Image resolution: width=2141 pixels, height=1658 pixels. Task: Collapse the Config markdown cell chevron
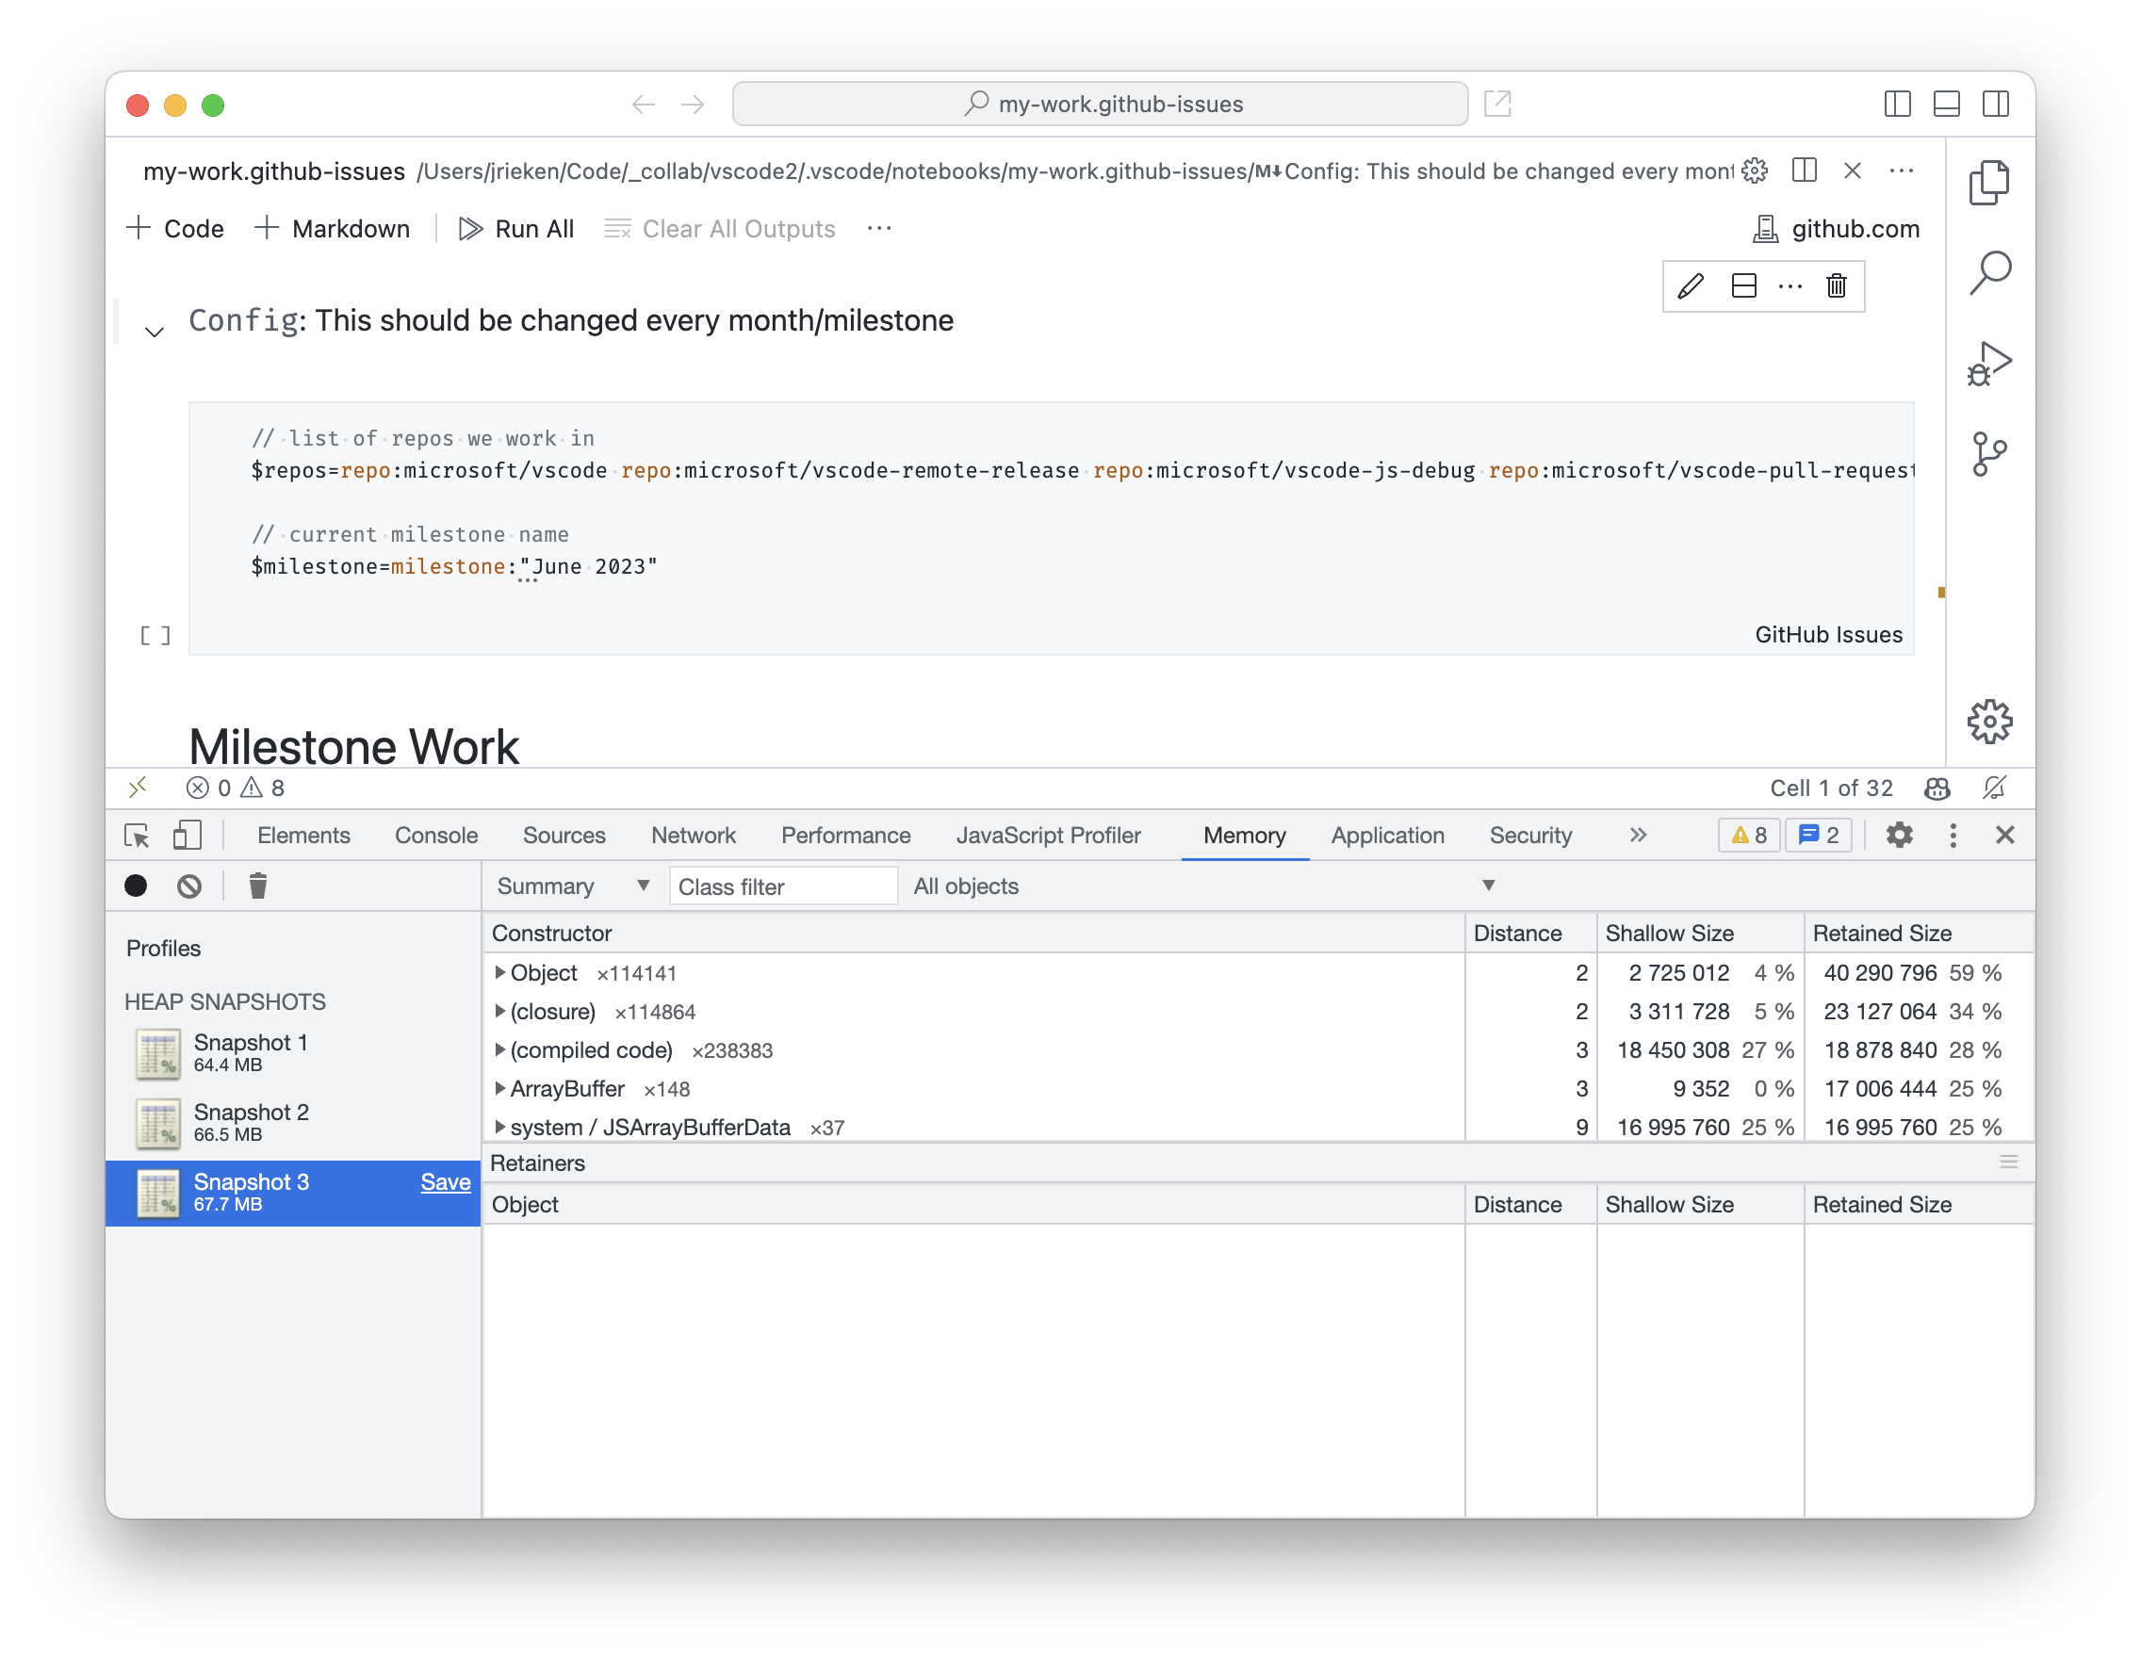tap(154, 332)
